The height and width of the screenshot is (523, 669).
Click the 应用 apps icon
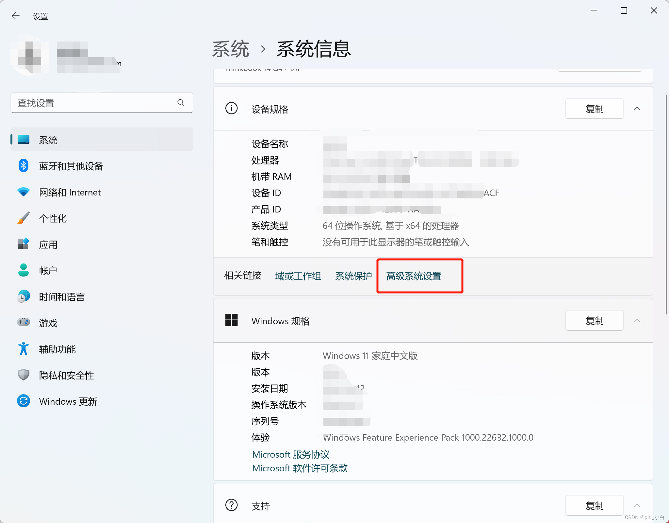(x=24, y=244)
